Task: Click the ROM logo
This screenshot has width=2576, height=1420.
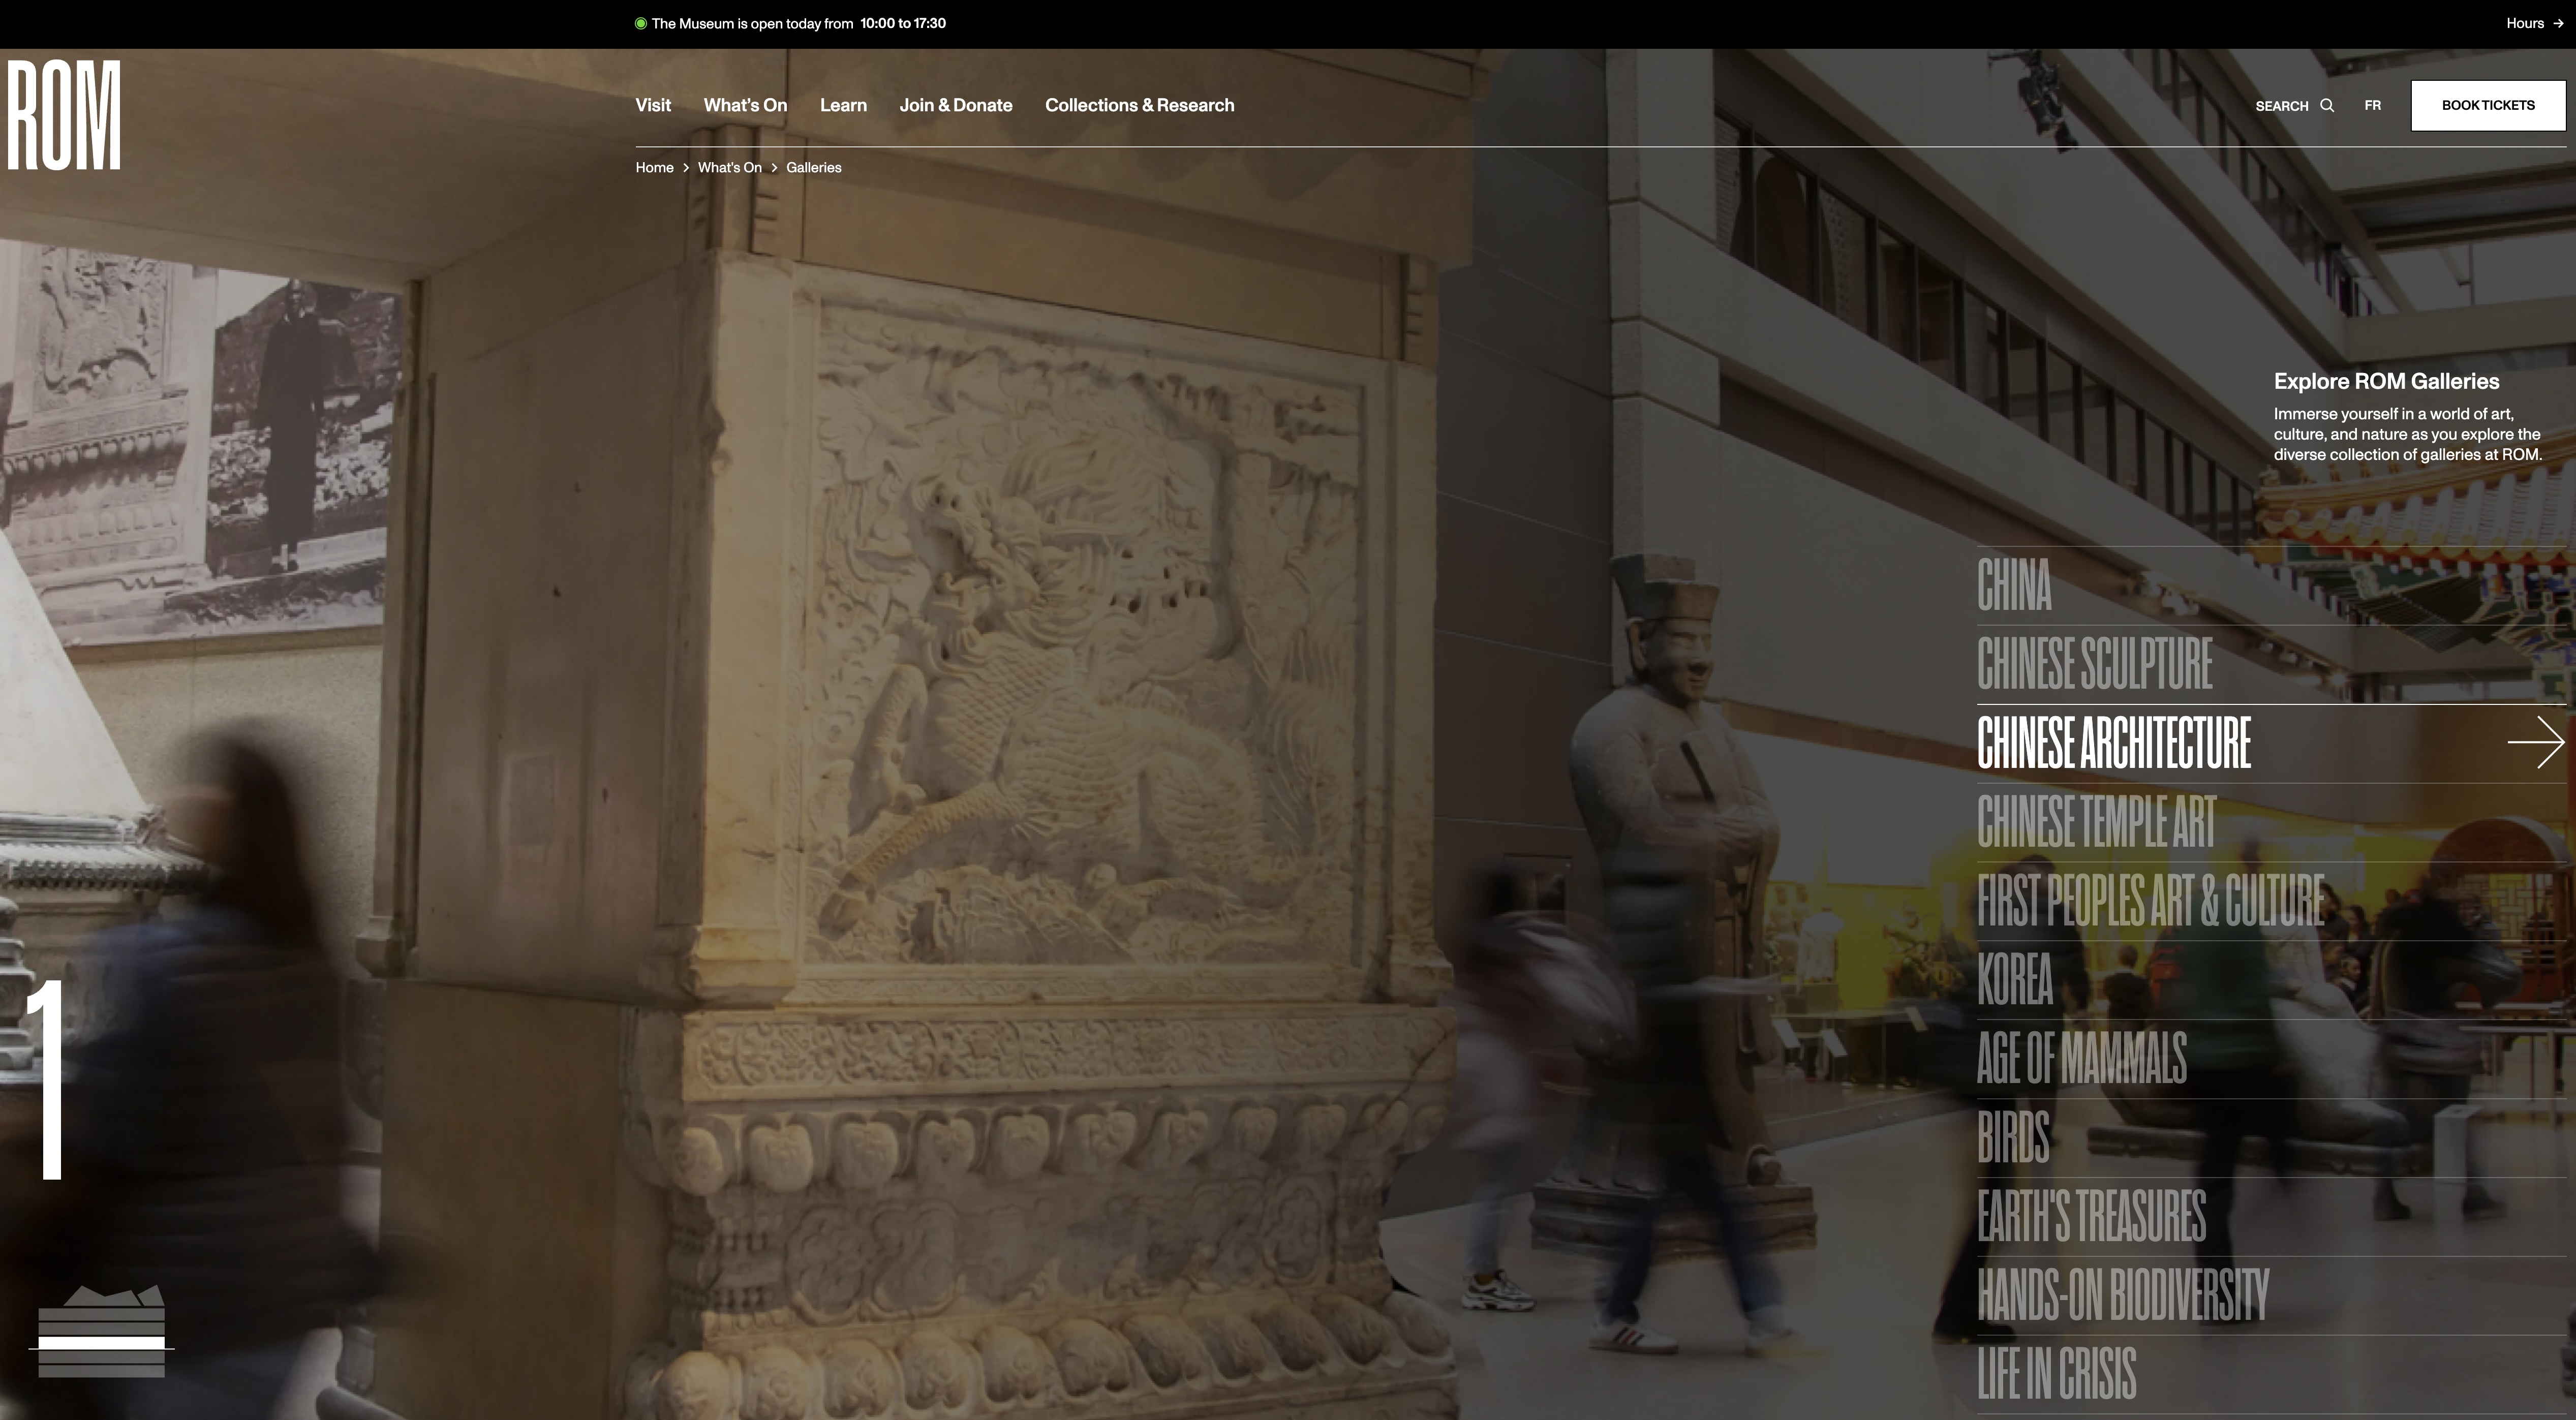Action: point(64,115)
